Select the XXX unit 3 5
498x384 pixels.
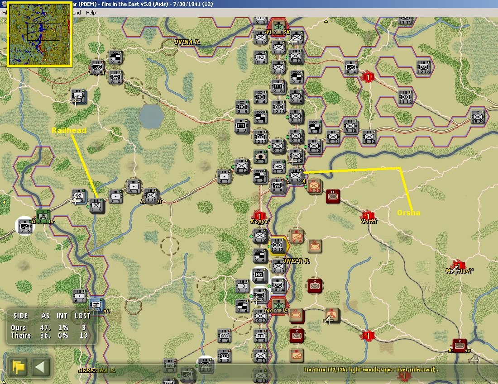coord(315,127)
